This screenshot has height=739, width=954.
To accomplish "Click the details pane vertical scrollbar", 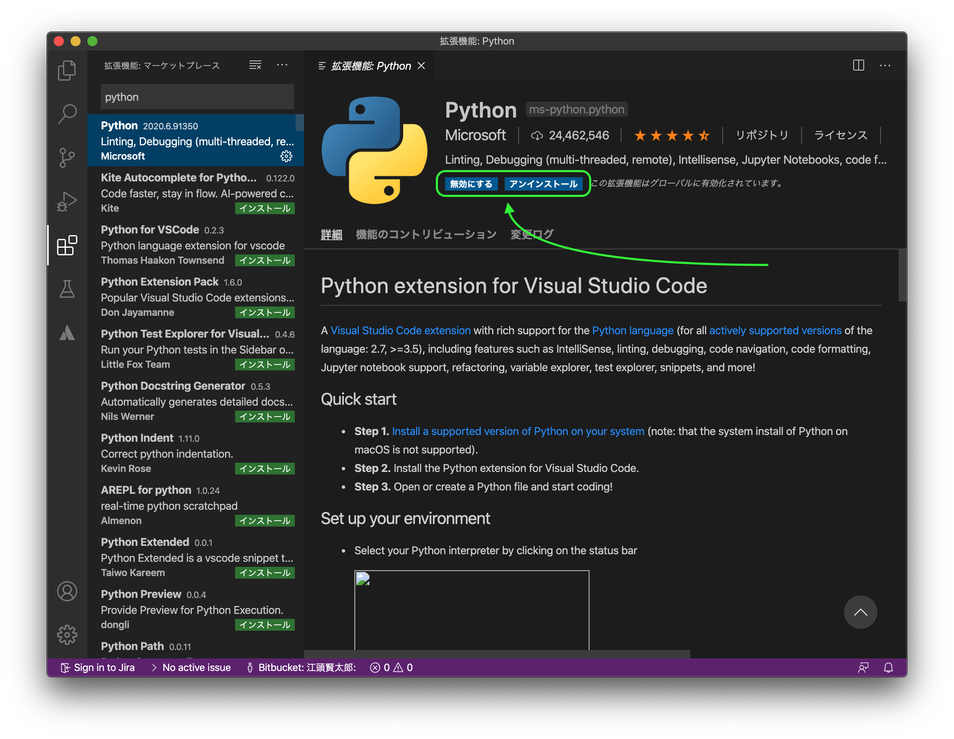I will tap(902, 275).
